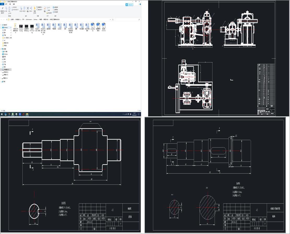Click Administrator in the address path
The height and width of the screenshot is (234, 290).
[x=29, y=19]
